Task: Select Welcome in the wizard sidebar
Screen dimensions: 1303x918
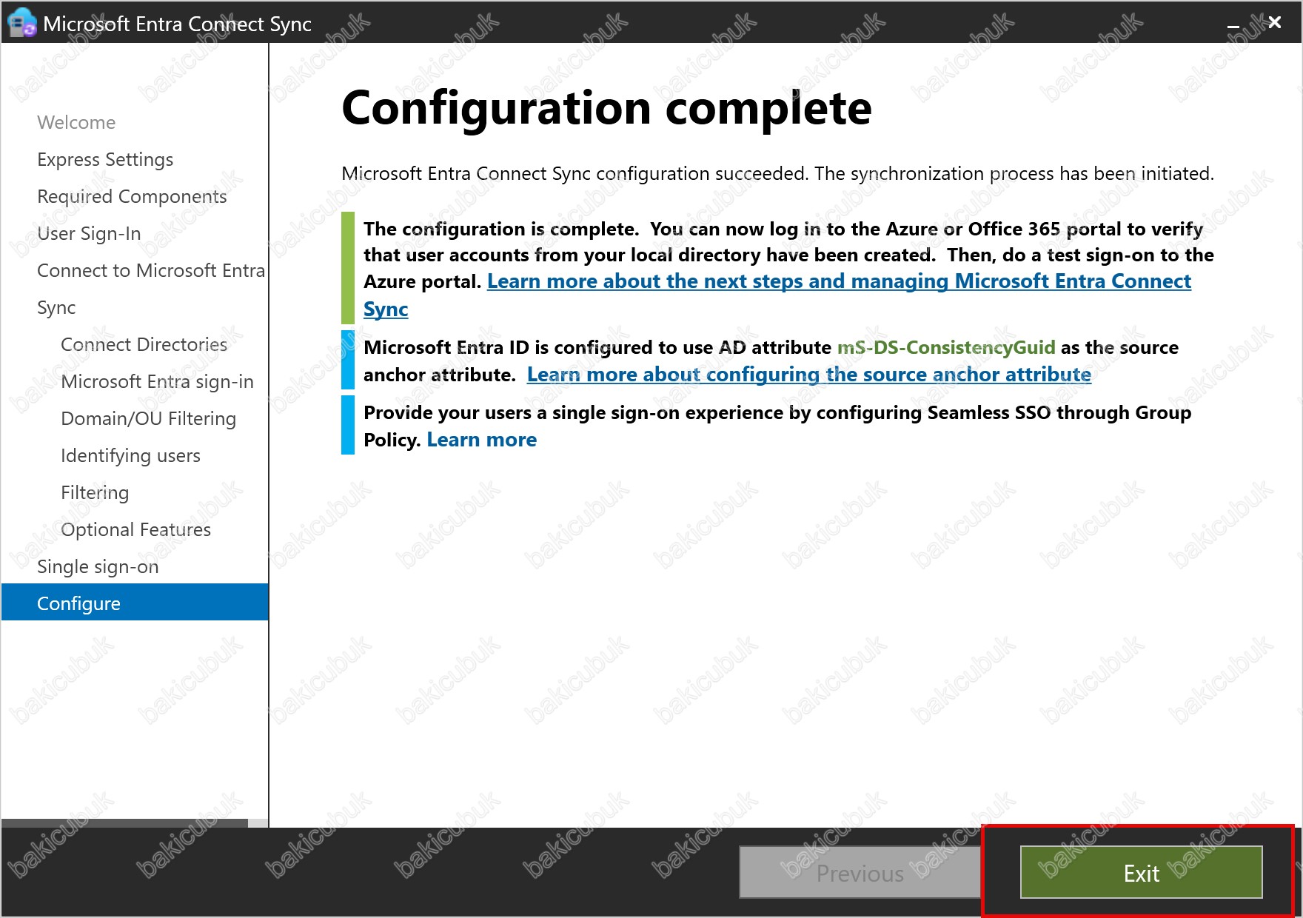Action: coord(76,122)
